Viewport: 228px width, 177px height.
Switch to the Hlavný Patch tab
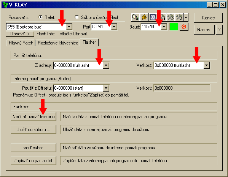(21, 43)
